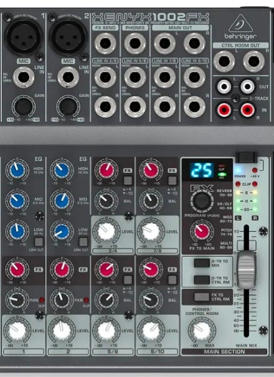Toggle the 9/10 channel +4/-10 level button

point(172,280)
